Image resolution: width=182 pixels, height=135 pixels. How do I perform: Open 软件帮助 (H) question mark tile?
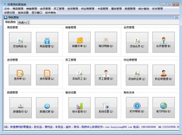pos(137,107)
